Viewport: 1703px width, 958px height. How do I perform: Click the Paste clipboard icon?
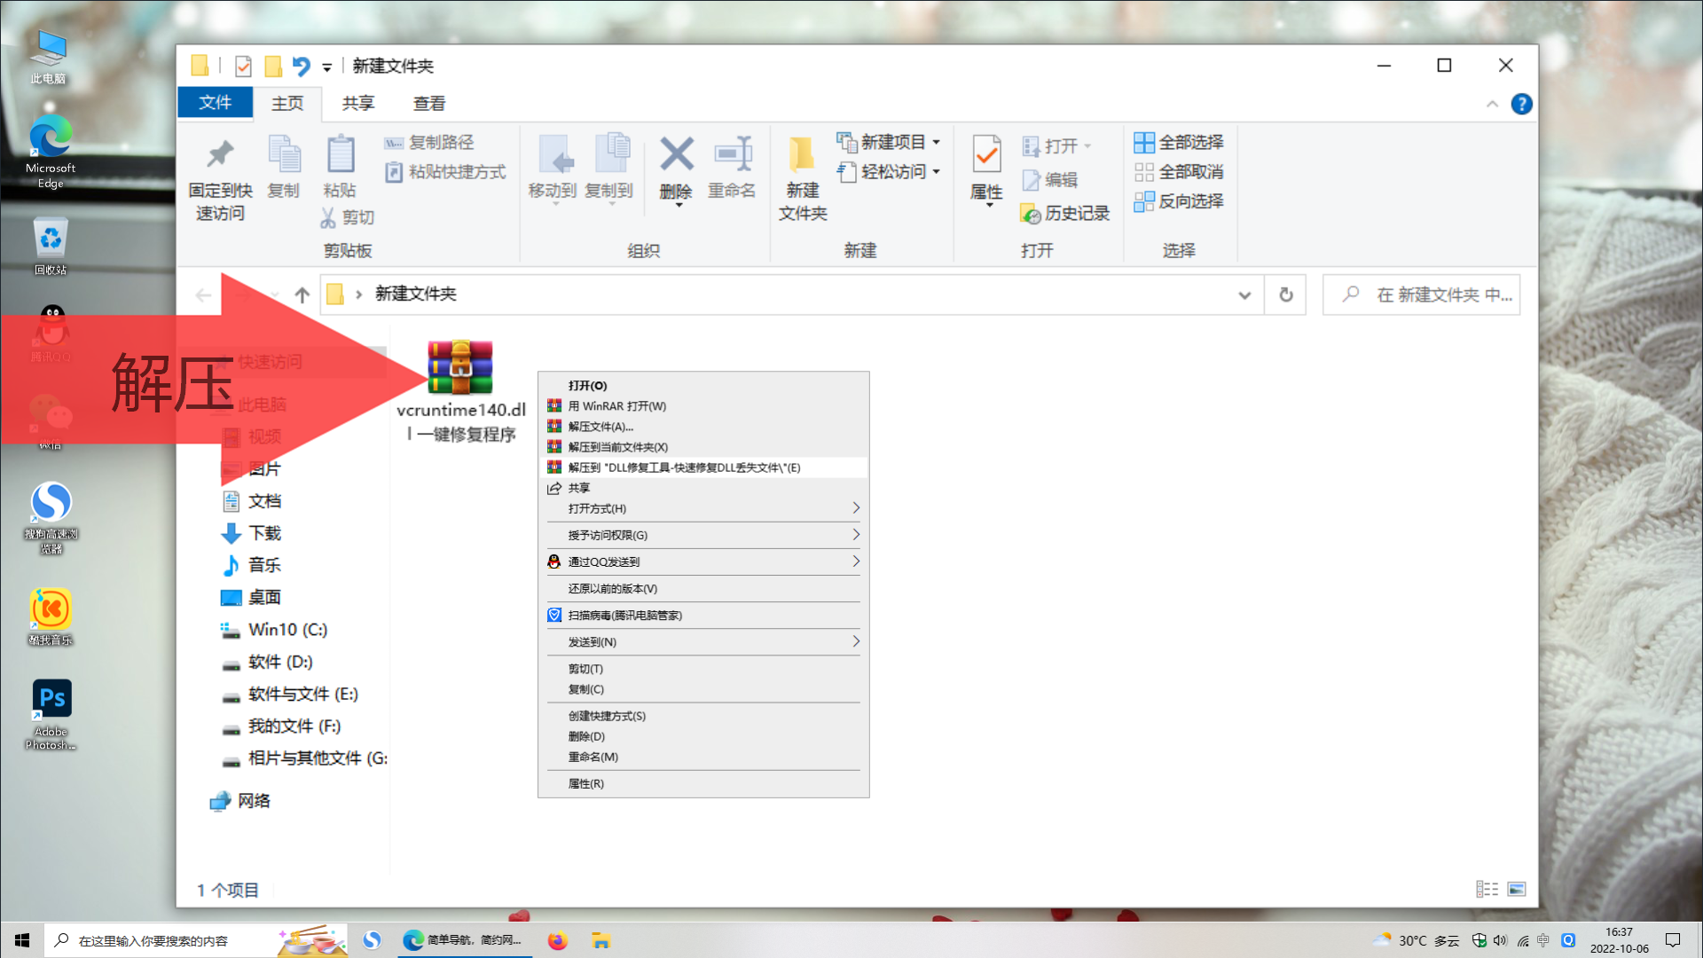[x=340, y=154]
